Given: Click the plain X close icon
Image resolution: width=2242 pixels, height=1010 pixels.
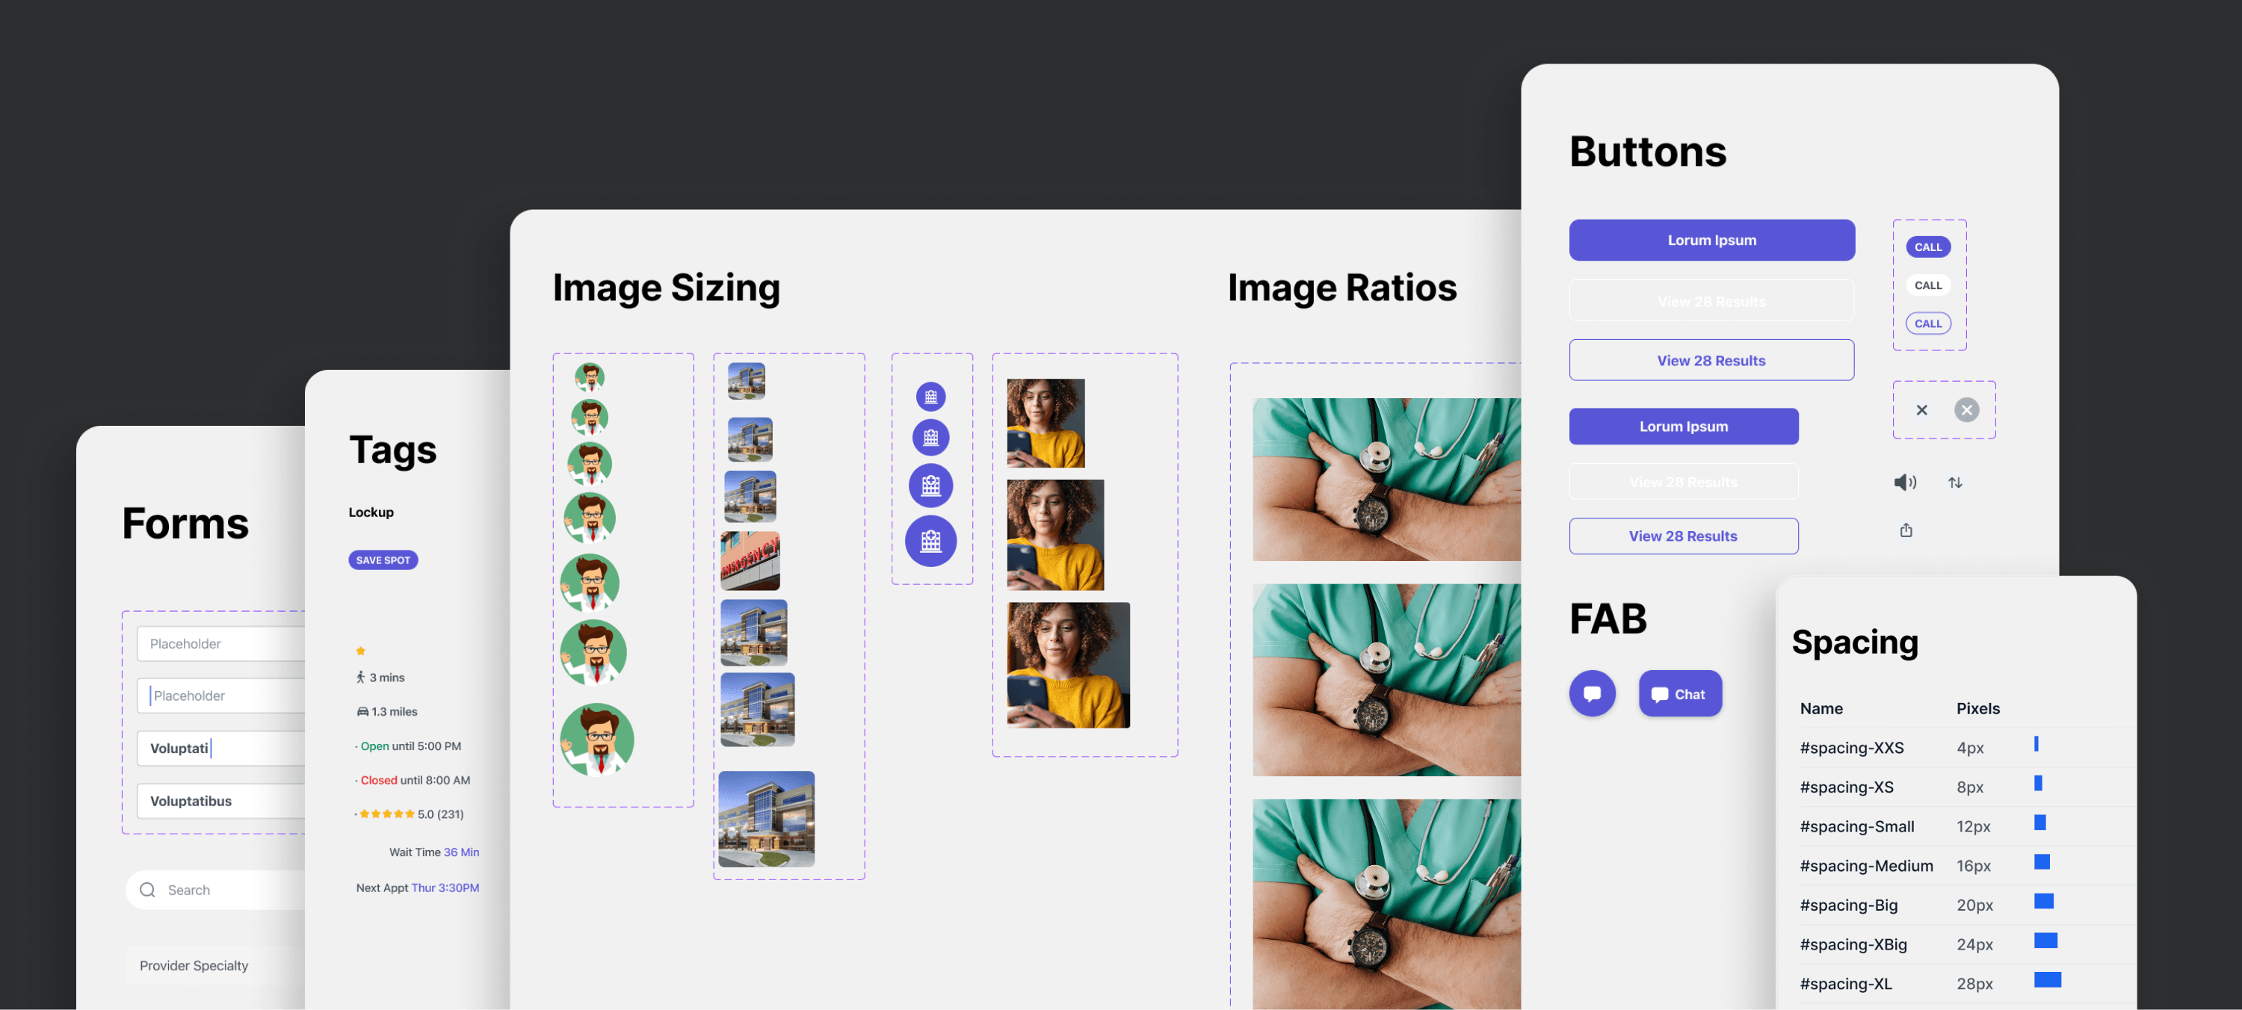Looking at the screenshot, I should (1921, 409).
